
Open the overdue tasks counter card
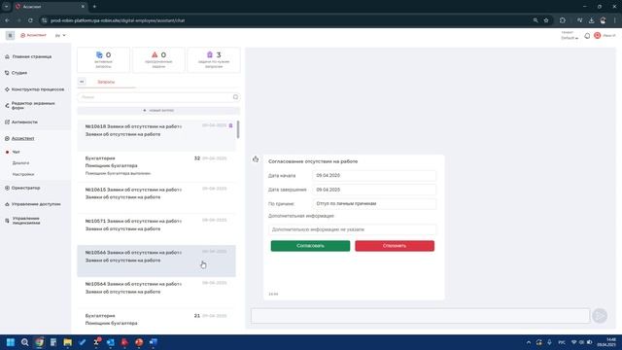pos(158,60)
